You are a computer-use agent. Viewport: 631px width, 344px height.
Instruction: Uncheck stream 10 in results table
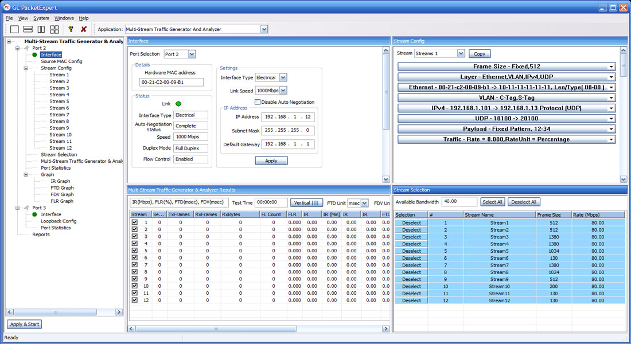(134, 286)
